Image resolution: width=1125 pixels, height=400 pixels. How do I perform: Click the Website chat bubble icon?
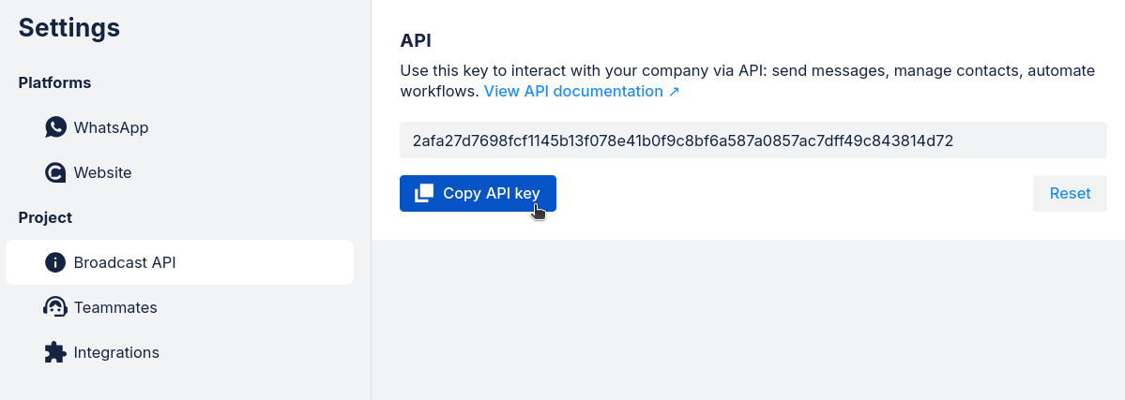pyautogui.click(x=55, y=172)
